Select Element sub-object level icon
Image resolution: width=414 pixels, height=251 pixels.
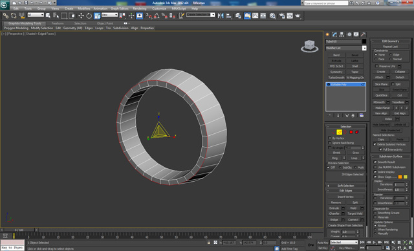point(357,132)
